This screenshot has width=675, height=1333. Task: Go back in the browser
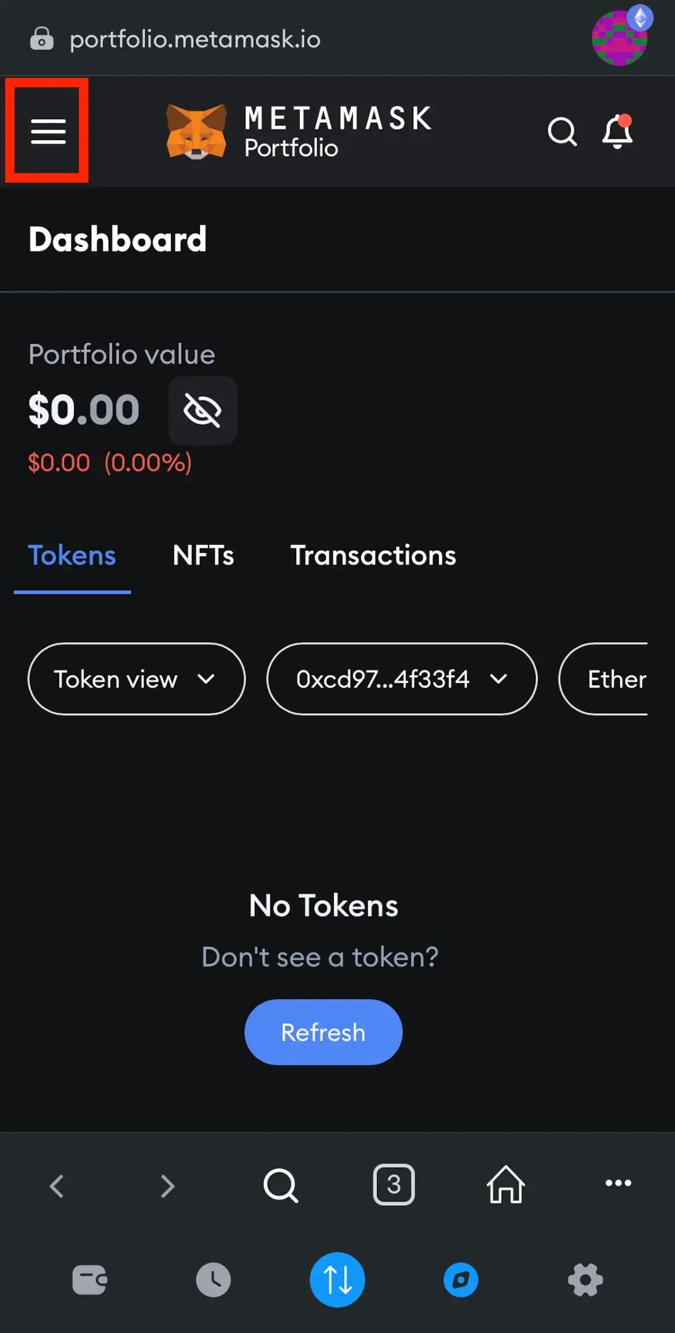click(x=57, y=1186)
